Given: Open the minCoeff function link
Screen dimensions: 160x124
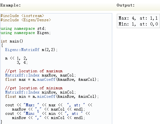Looking at the screenshot, I should tap(46, 97).
